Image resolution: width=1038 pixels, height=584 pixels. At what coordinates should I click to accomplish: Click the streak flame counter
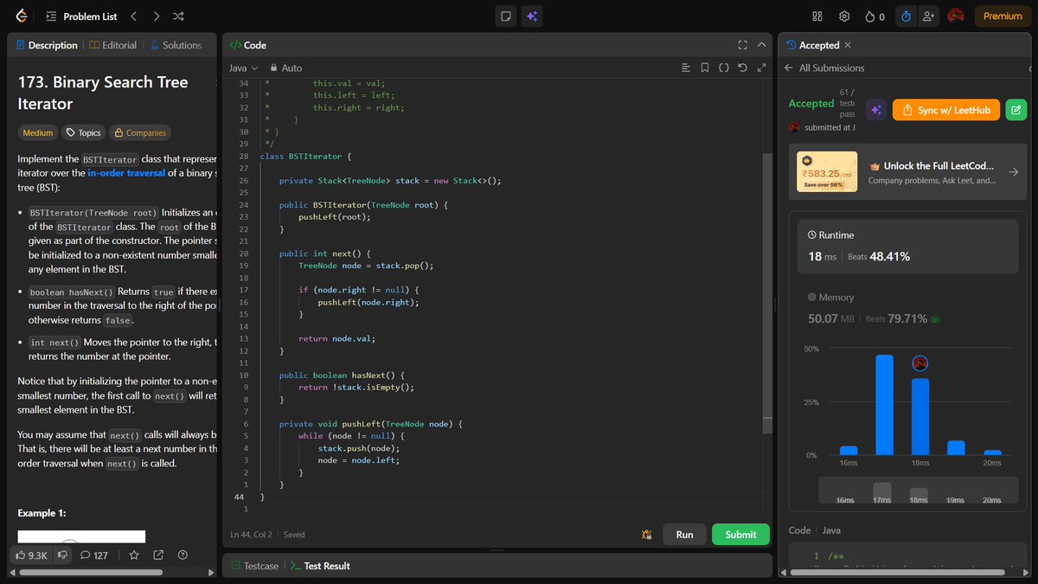(875, 16)
